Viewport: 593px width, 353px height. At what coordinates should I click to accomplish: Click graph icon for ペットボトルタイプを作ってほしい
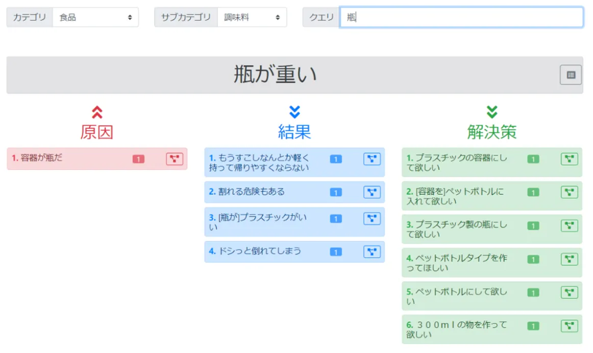coord(569,259)
